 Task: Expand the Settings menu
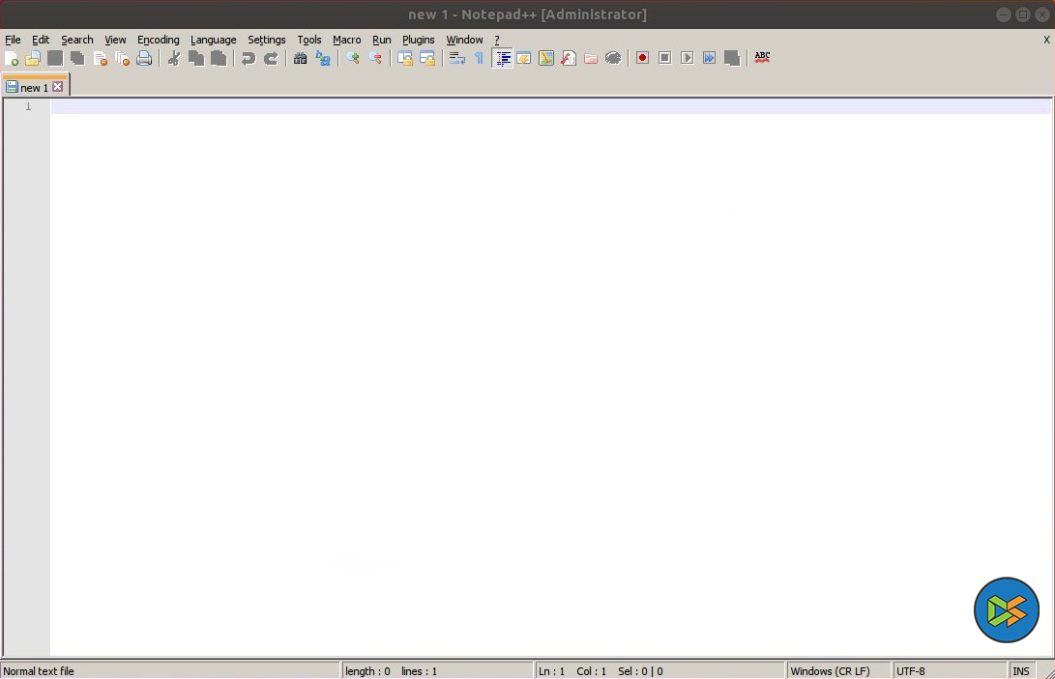(x=266, y=40)
